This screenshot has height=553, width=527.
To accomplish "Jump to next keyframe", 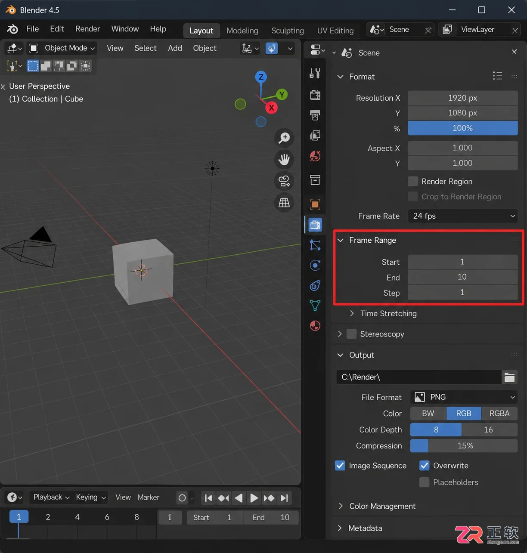I will (x=269, y=498).
